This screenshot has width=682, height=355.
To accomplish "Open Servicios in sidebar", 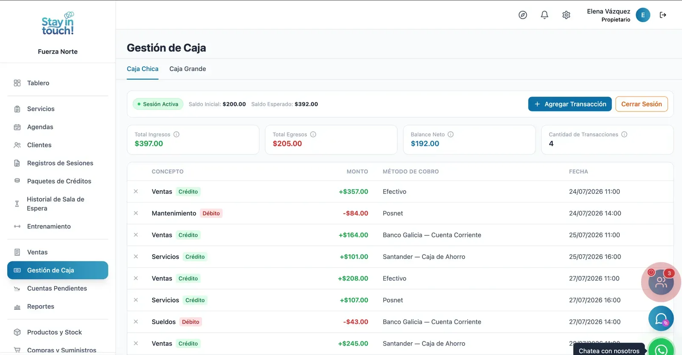I will (58, 109).
